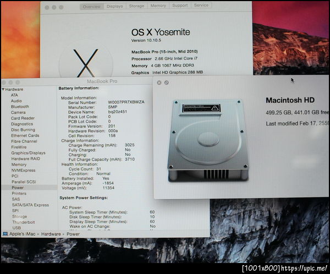Select Camera in the sidebar
This screenshot has width=330, height=274.
coord(18,112)
